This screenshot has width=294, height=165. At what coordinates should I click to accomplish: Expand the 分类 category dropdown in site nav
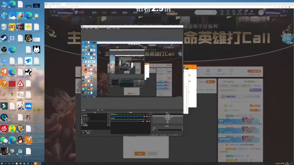[x=114, y=12]
